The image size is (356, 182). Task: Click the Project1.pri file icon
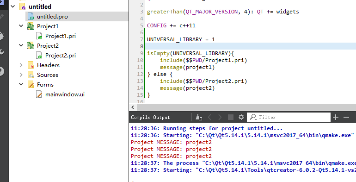[x=39, y=36]
